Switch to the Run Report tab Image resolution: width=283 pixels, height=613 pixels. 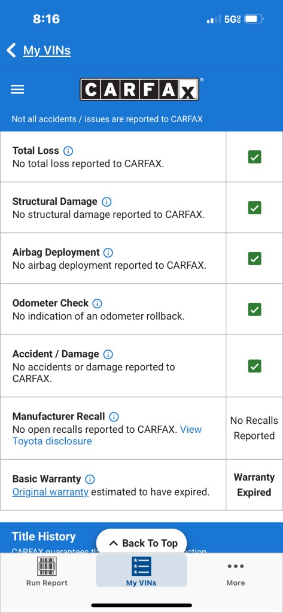[47, 572]
